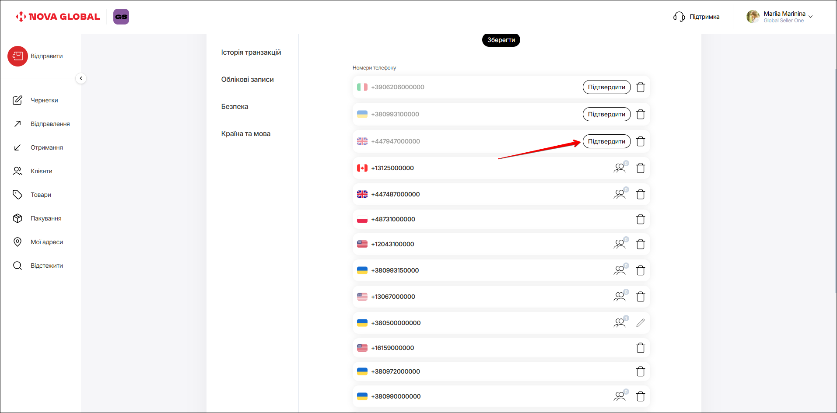This screenshot has width=837, height=413.
Task: Expand the Mariia Marinina account dropdown
Action: pos(810,17)
